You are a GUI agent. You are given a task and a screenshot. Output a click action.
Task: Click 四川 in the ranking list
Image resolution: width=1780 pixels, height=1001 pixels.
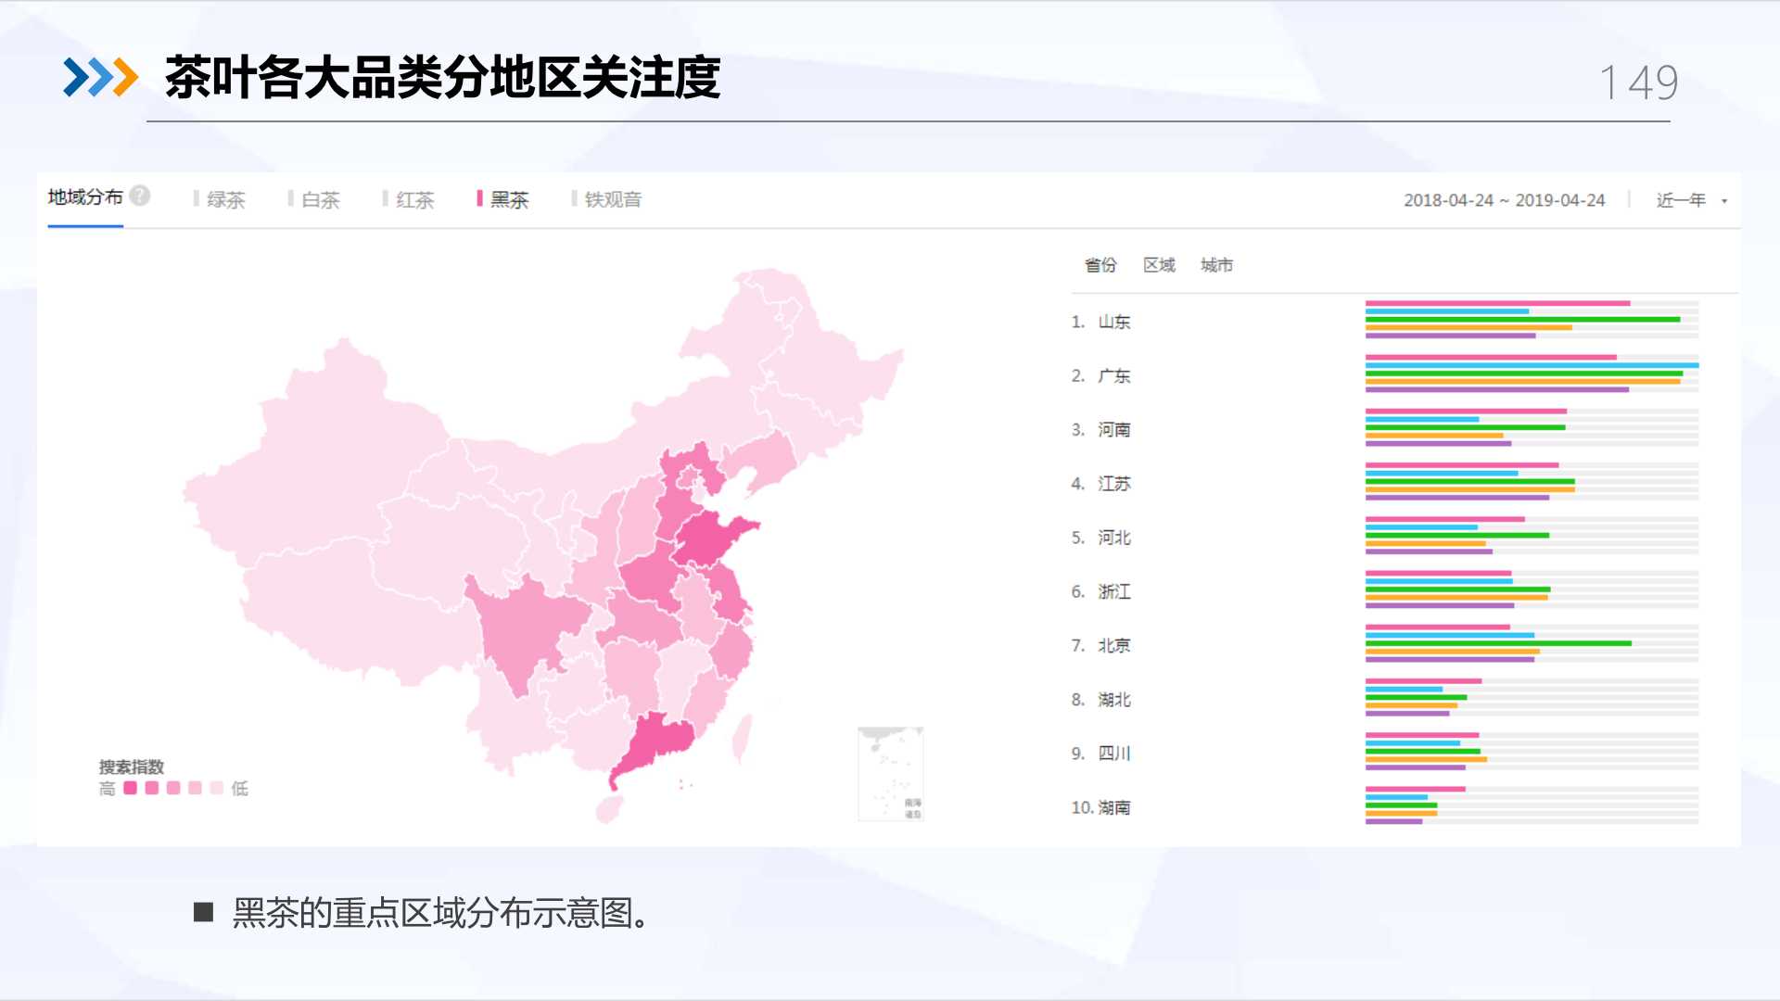1114,754
